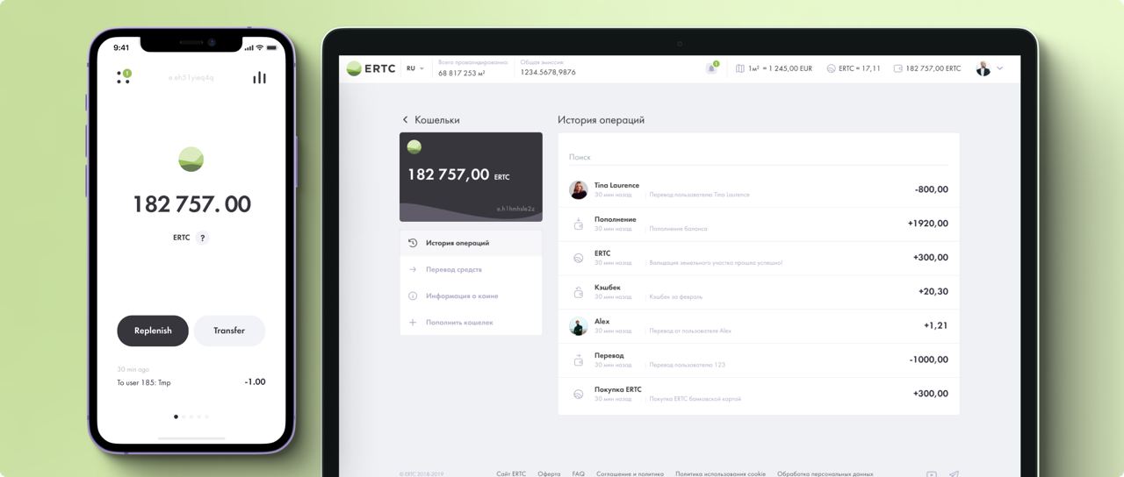Viewport: 1124px width, 477px height.
Task: Select the Информация о коине menu item
Action: point(471,295)
